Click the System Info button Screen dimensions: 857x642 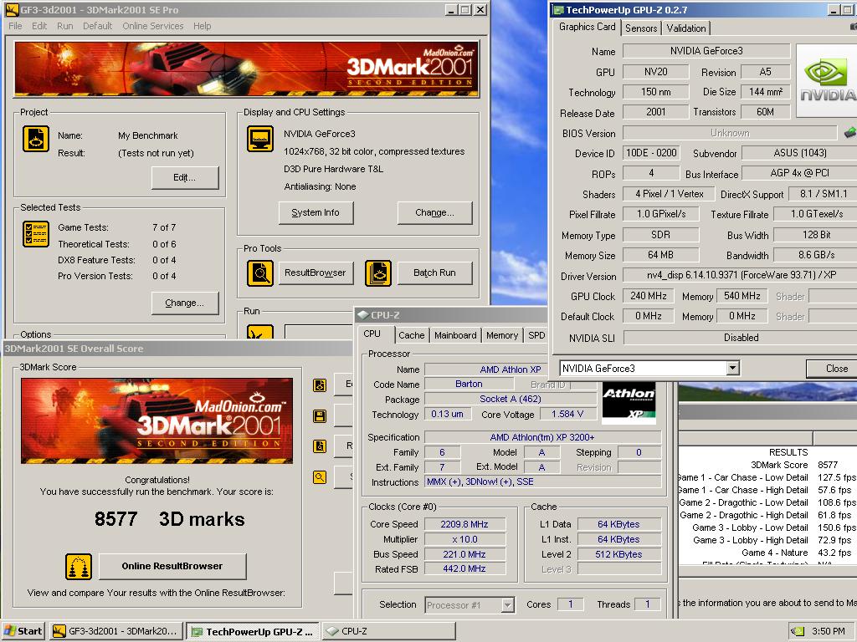pos(316,213)
